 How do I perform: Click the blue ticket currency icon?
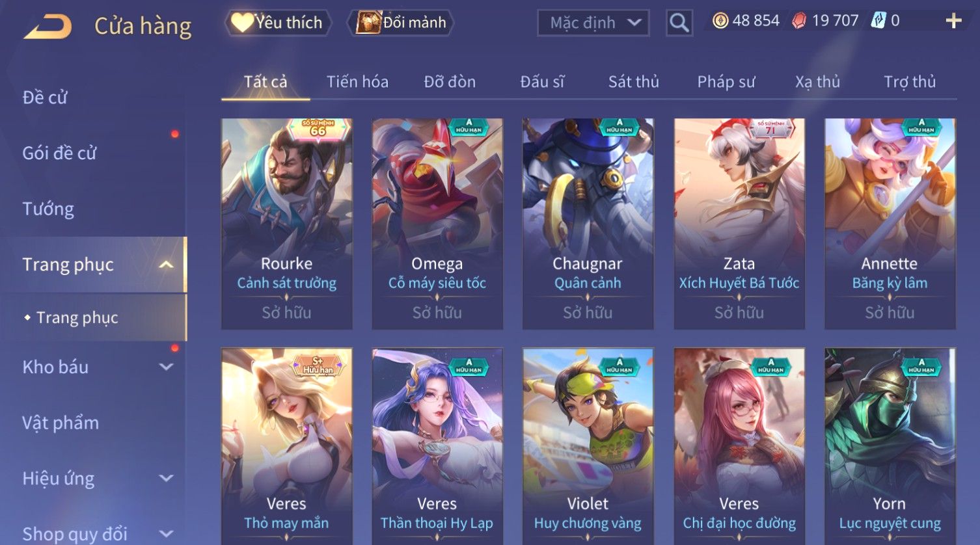coord(878,21)
